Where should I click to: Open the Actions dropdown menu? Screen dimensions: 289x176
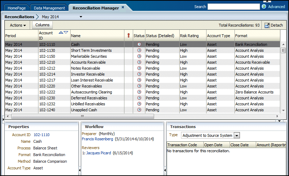pyautogui.click(x=18, y=25)
